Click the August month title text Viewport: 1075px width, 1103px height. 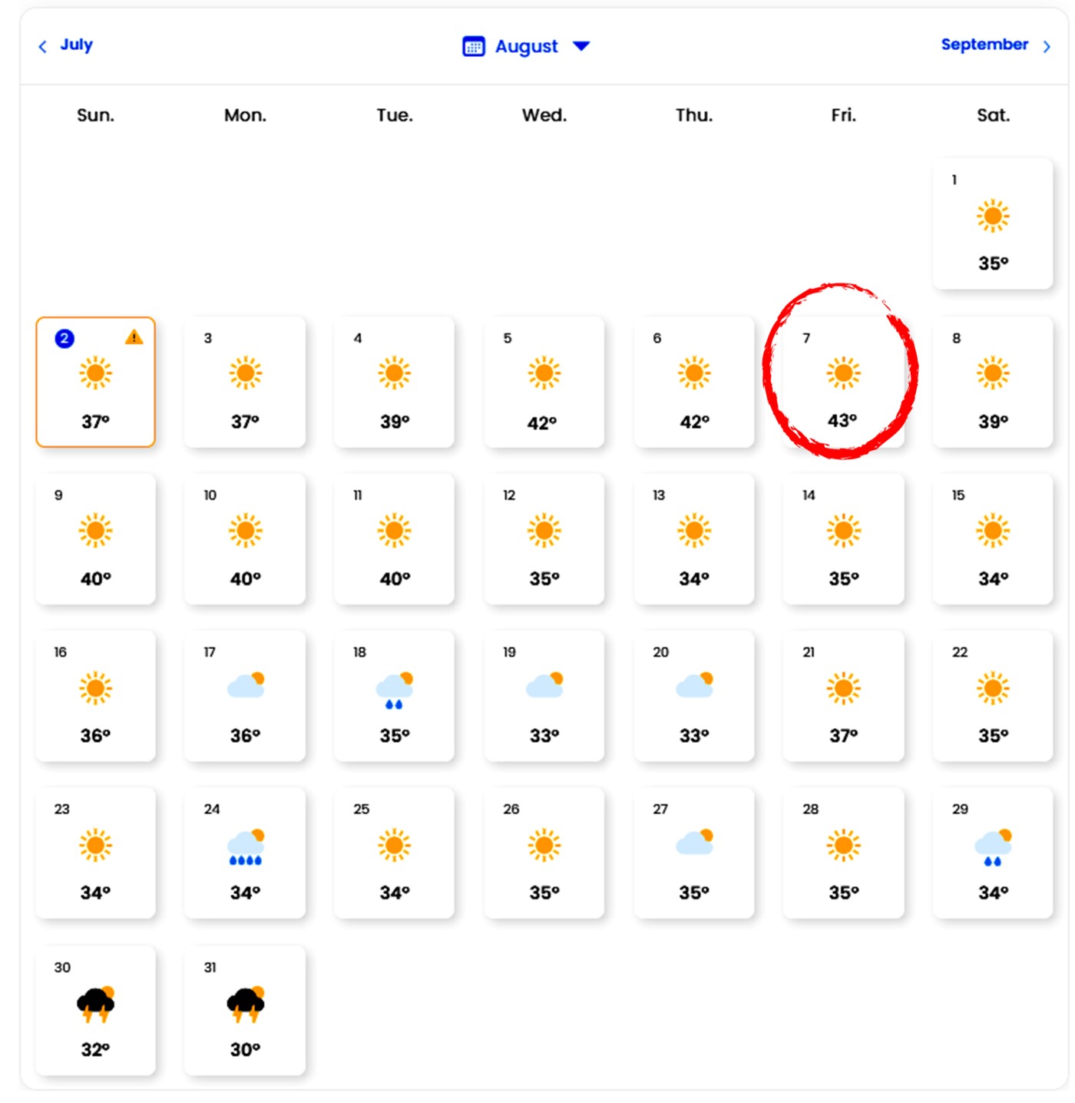tap(527, 47)
